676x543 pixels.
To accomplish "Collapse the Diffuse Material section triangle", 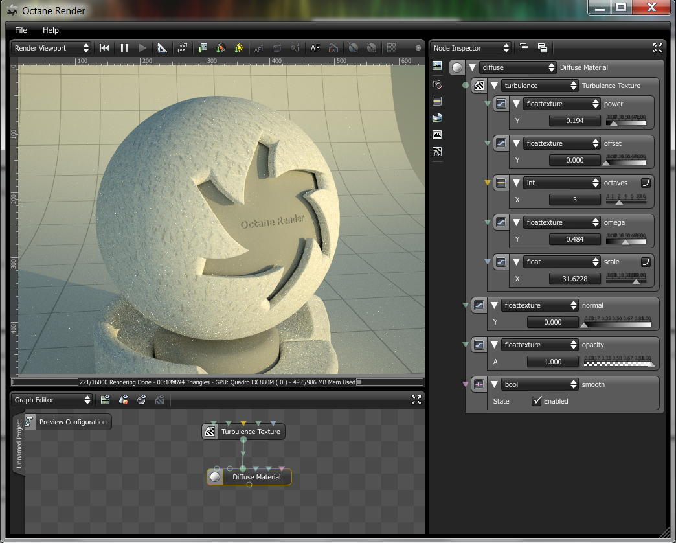I will click(x=473, y=67).
